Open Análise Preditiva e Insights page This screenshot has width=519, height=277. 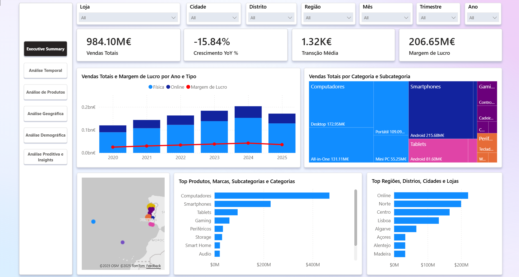[x=45, y=157]
